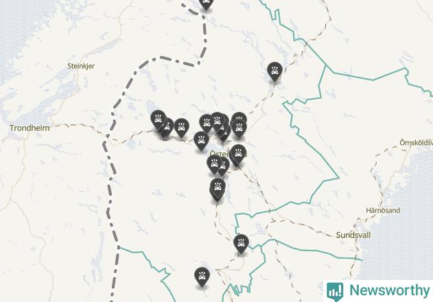433x302 pixels.
Task: Select car marker directly over Östersund label
Action: coord(238,154)
